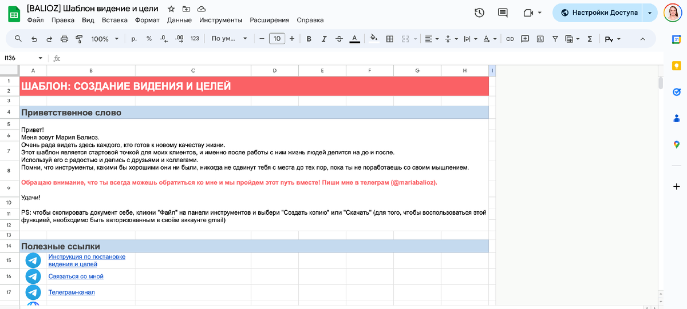
Task: Start a video call via camera icon
Action: (527, 13)
